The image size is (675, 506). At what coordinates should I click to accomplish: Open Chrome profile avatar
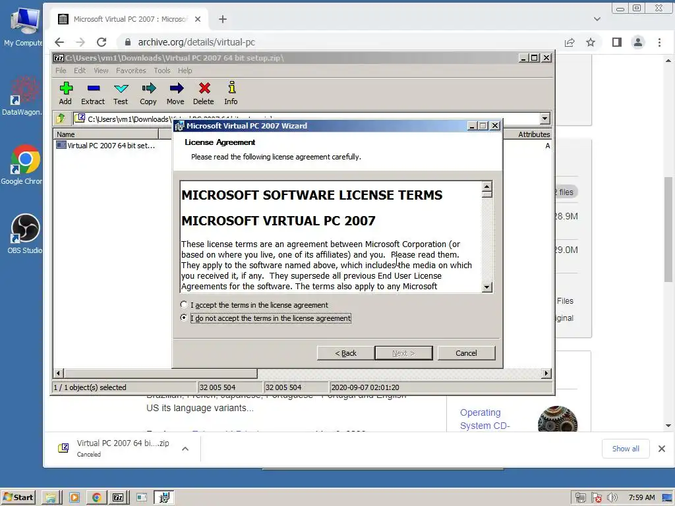click(x=638, y=42)
